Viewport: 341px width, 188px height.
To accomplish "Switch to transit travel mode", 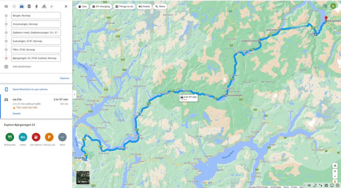I will (29, 6).
